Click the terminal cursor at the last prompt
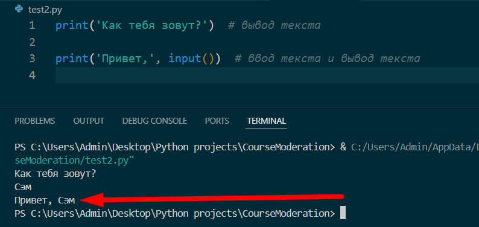The width and height of the screenshot is (479, 227). (343, 213)
